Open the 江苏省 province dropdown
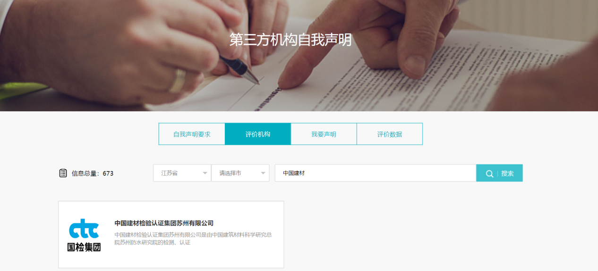Image resolution: width=598 pixels, height=271 pixels. coord(182,173)
